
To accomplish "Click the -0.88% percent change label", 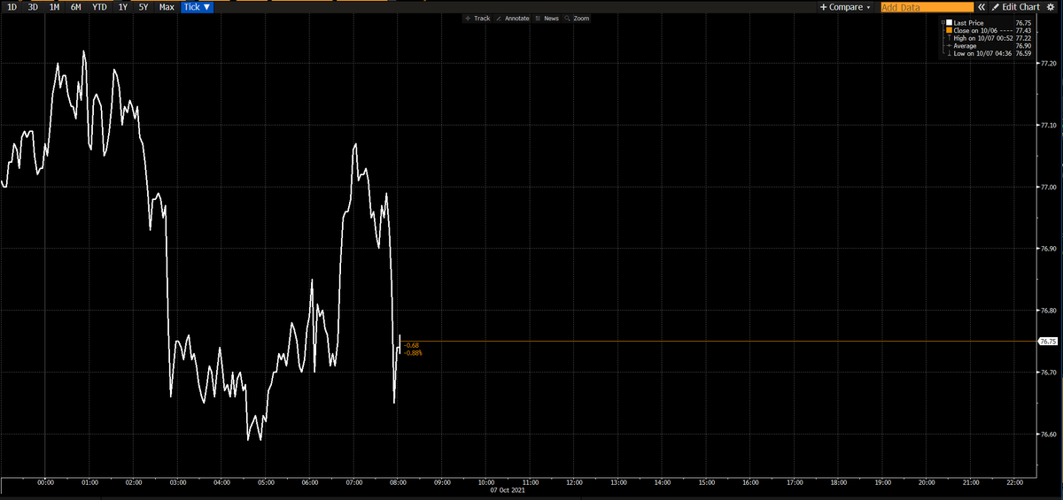I will coord(412,353).
